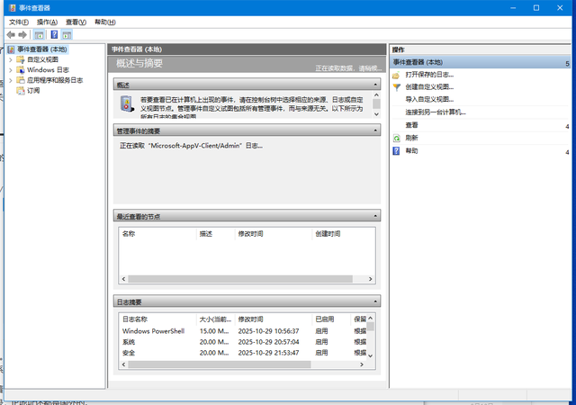The image size is (576, 405).
Task: Toggle the show/hide action pane icon
Action: point(67,35)
